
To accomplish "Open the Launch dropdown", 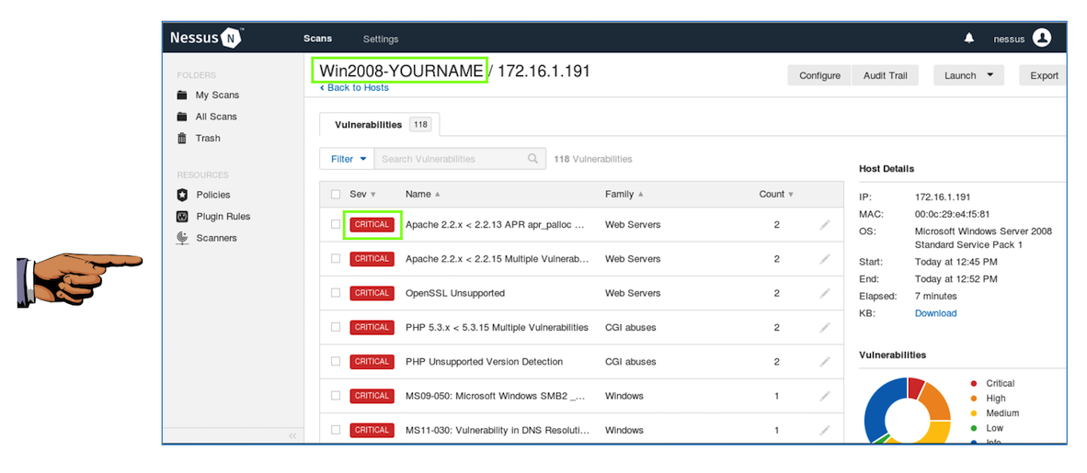I will tap(968, 75).
